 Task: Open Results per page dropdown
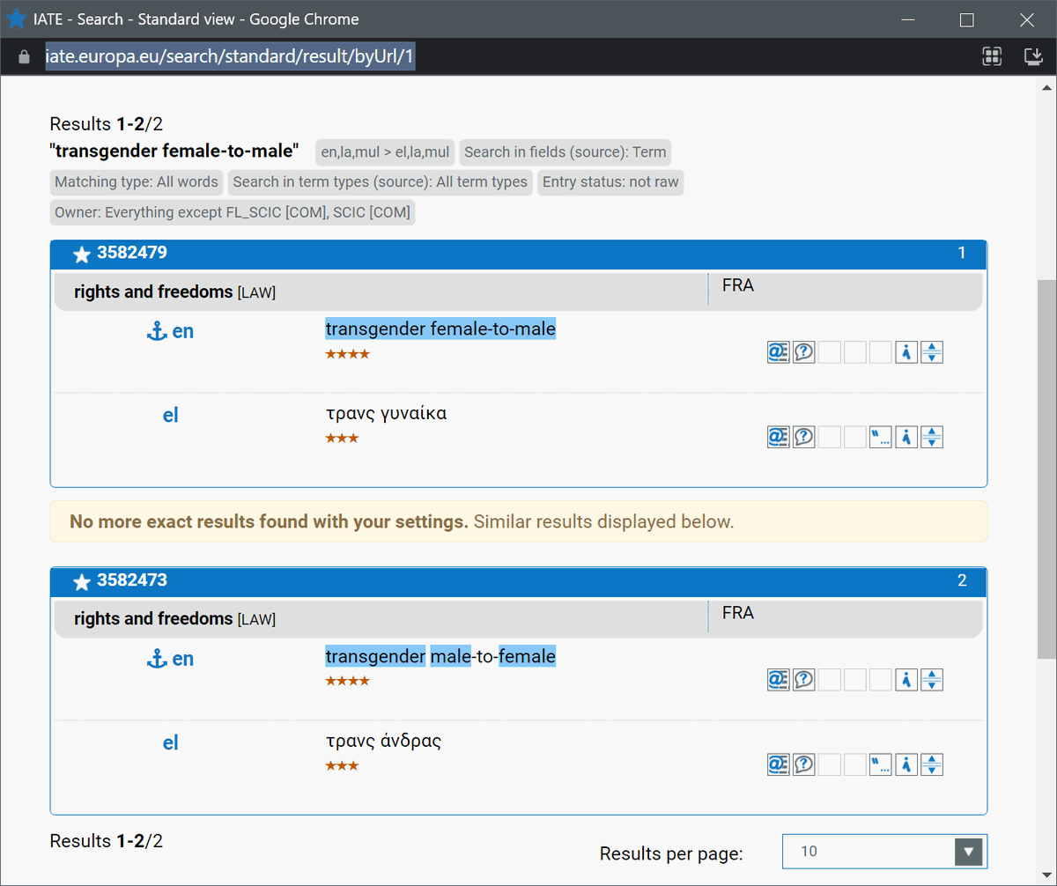[884, 852]
